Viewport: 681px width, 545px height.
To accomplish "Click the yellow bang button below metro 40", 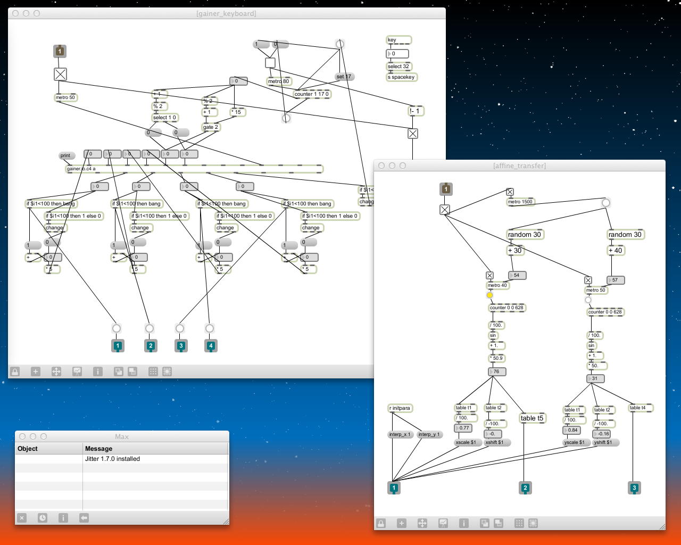I will tap(489, 295).
